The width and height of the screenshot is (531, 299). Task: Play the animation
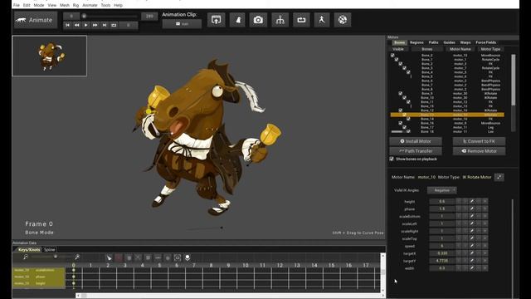coord(85,25)
